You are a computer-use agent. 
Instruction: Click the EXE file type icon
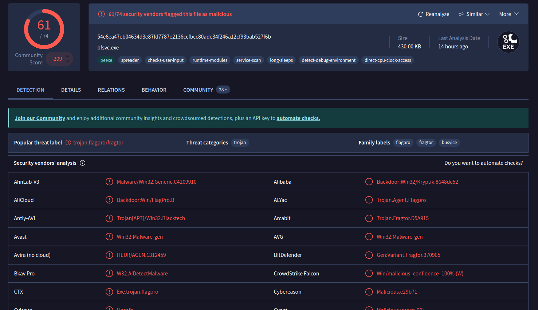click(x=508, y=42)
